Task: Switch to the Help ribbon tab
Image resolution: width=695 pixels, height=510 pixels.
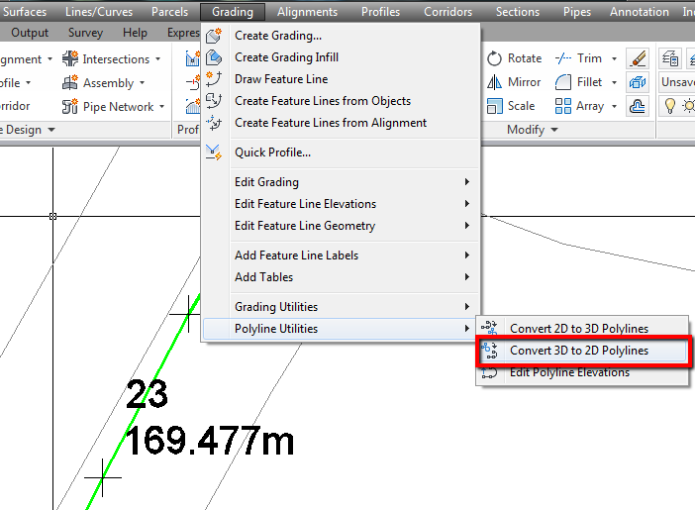Action: [136, 33]
